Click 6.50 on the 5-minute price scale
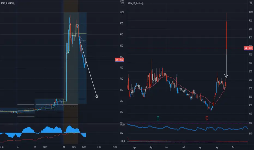 pos(121,90)
